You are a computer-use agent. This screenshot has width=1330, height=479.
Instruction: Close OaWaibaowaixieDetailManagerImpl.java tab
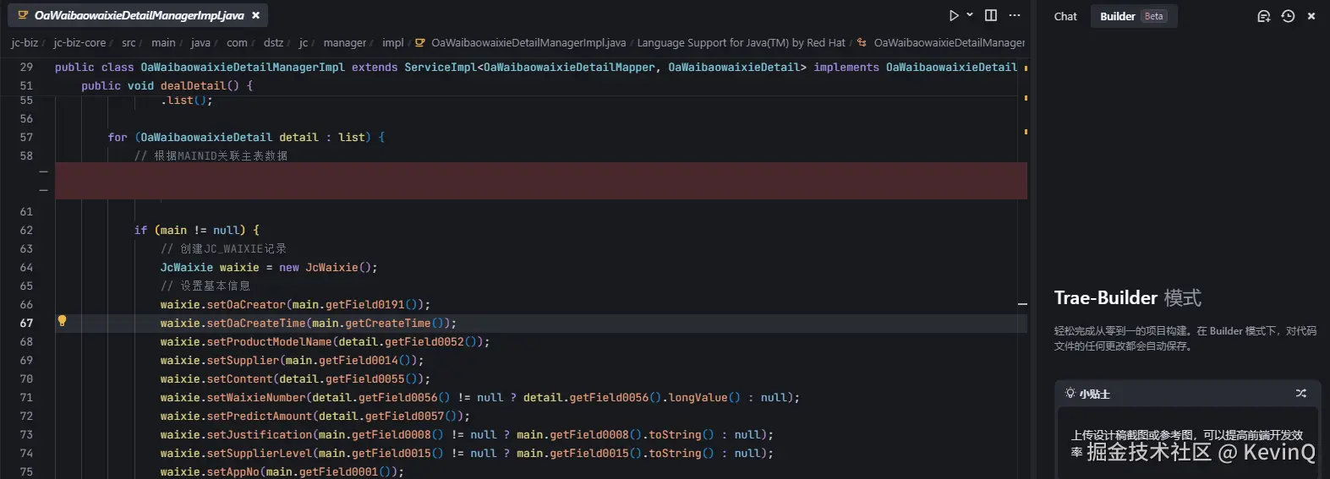pyautogui.click(x=255, y=15)
